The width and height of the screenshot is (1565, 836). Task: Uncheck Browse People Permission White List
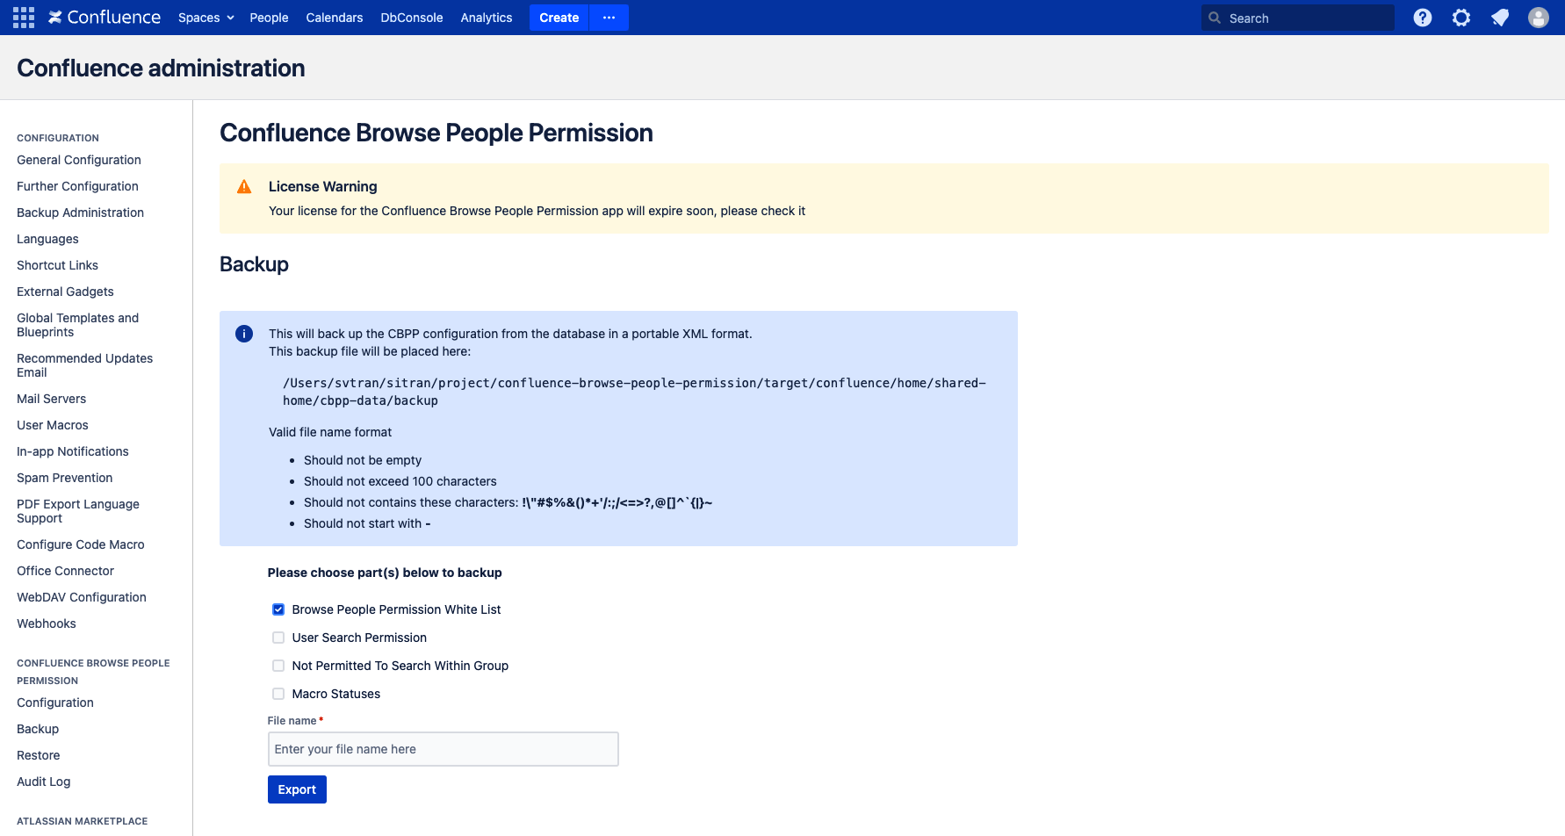278,609
